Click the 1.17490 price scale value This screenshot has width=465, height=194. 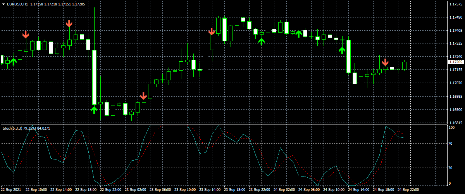click(456, 17)
